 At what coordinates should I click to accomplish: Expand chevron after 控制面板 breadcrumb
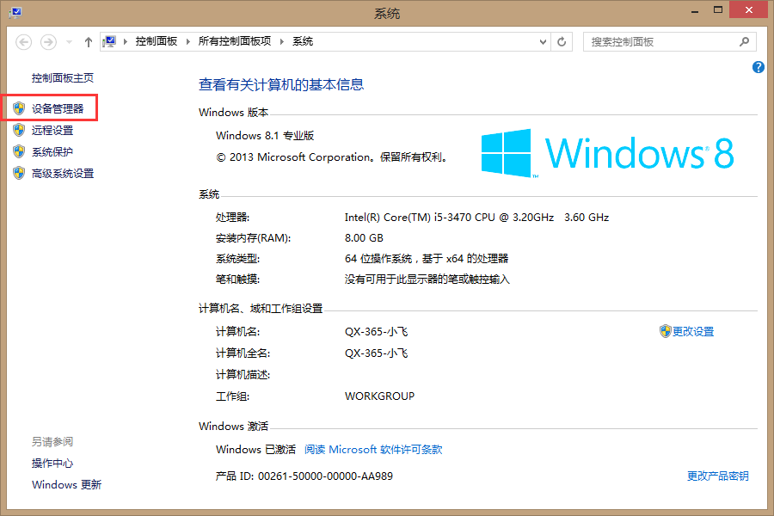tap(188, 41)
